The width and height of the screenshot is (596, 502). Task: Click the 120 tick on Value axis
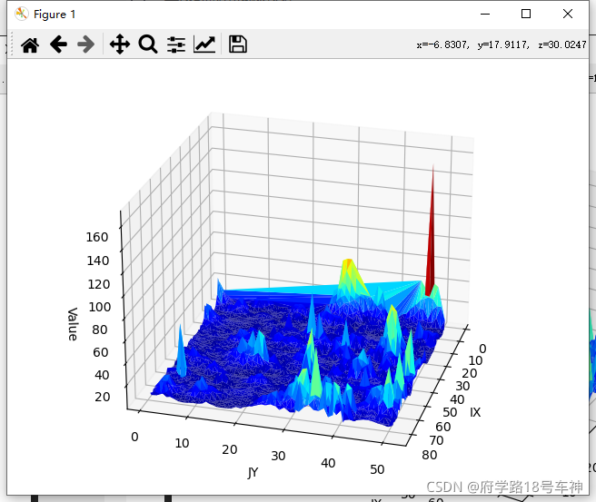click(x=99, y=284)
